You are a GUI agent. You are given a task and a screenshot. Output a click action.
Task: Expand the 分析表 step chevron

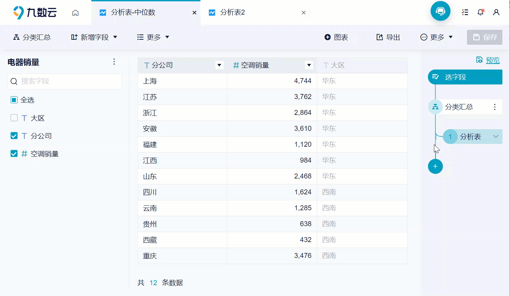pyautogui.click(x=495, y=136)
